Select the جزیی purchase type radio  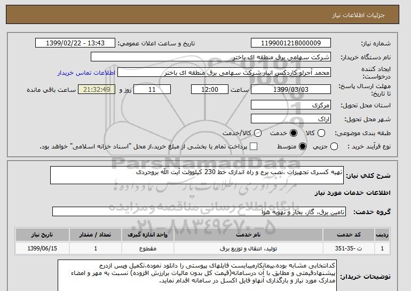[334, 146]
